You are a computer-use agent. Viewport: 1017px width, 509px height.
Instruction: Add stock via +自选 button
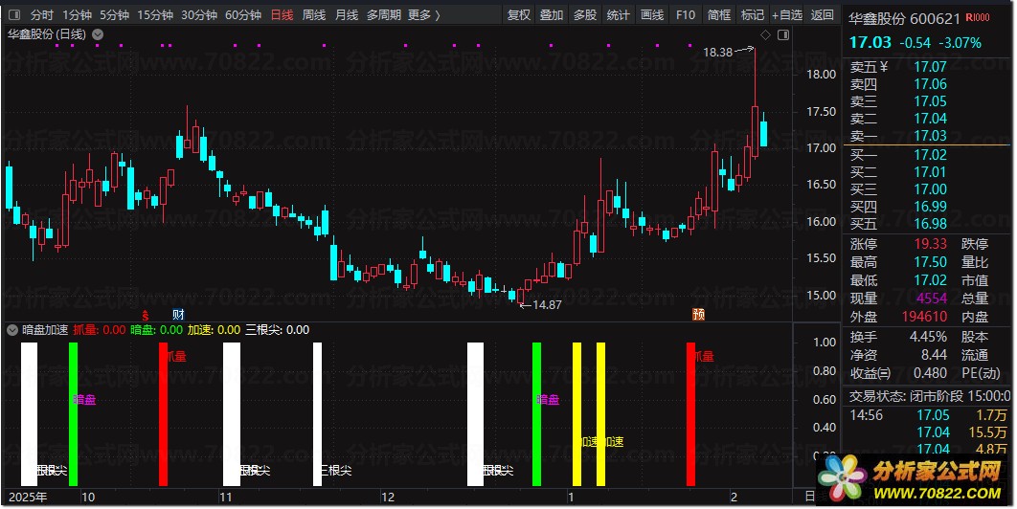pos(787,14)
